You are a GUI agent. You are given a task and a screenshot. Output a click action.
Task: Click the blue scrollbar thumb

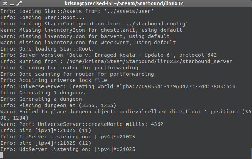[x=251, y=152]
